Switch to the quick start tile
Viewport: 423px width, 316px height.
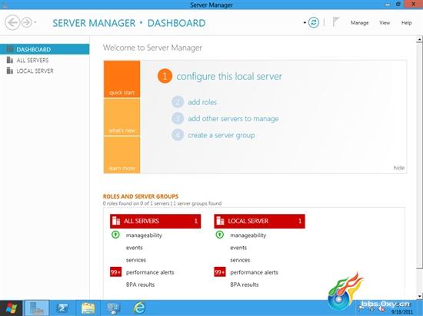coord(122,79)
